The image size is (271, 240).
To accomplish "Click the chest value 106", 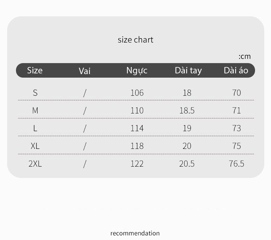I will (137, 93).
